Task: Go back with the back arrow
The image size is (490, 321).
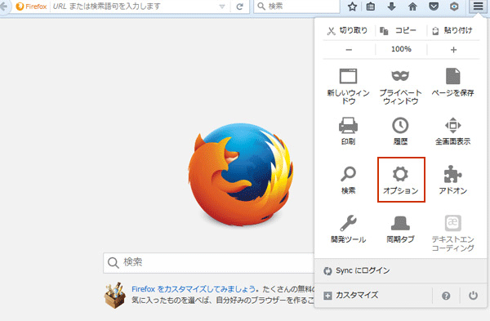Action: pos(3,7)
